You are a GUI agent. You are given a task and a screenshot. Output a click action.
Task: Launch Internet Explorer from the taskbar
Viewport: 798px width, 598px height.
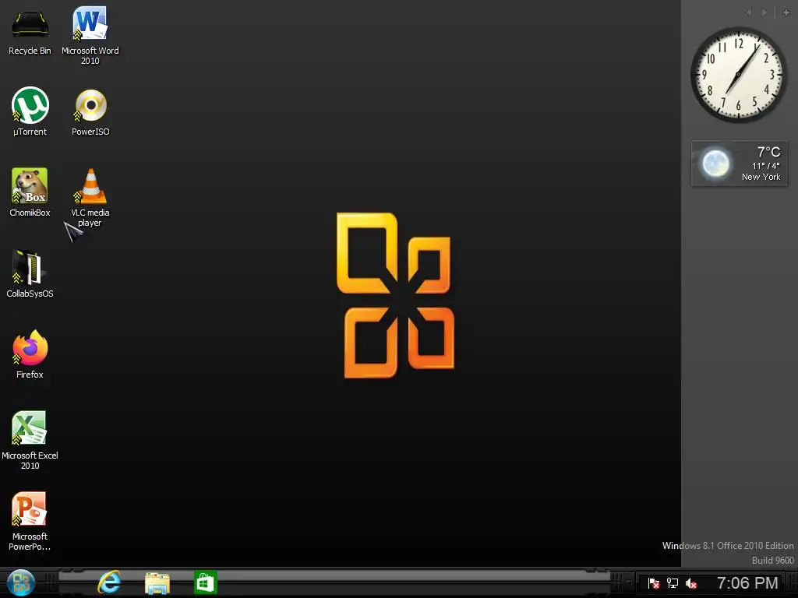click(x=109, y=582)
